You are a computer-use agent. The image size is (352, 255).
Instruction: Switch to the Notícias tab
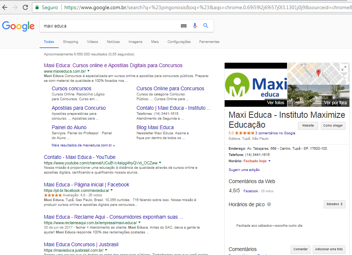(113, 42)
